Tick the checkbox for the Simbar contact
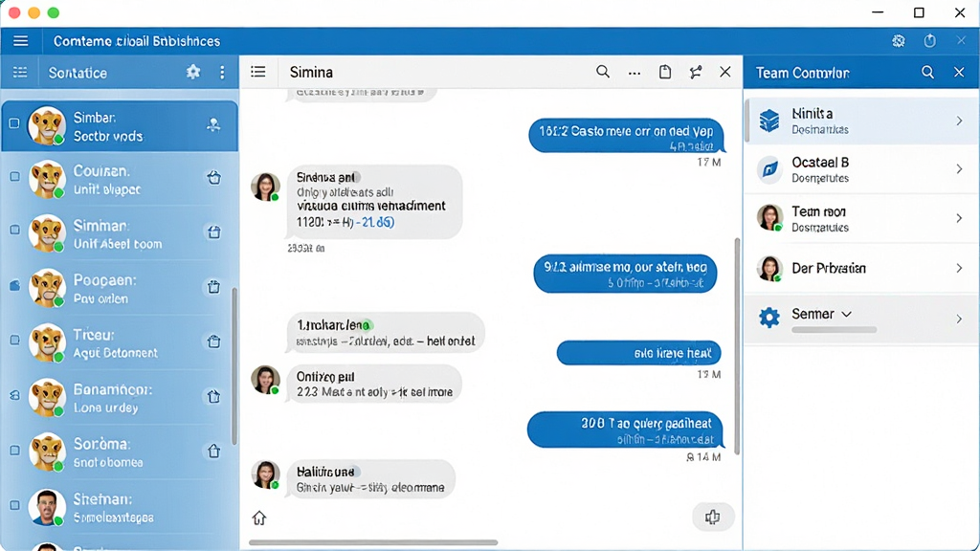 pos(14,123)
